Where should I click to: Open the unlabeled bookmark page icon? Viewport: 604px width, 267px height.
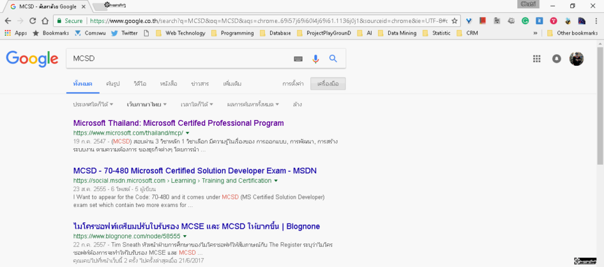click(146, 33)
